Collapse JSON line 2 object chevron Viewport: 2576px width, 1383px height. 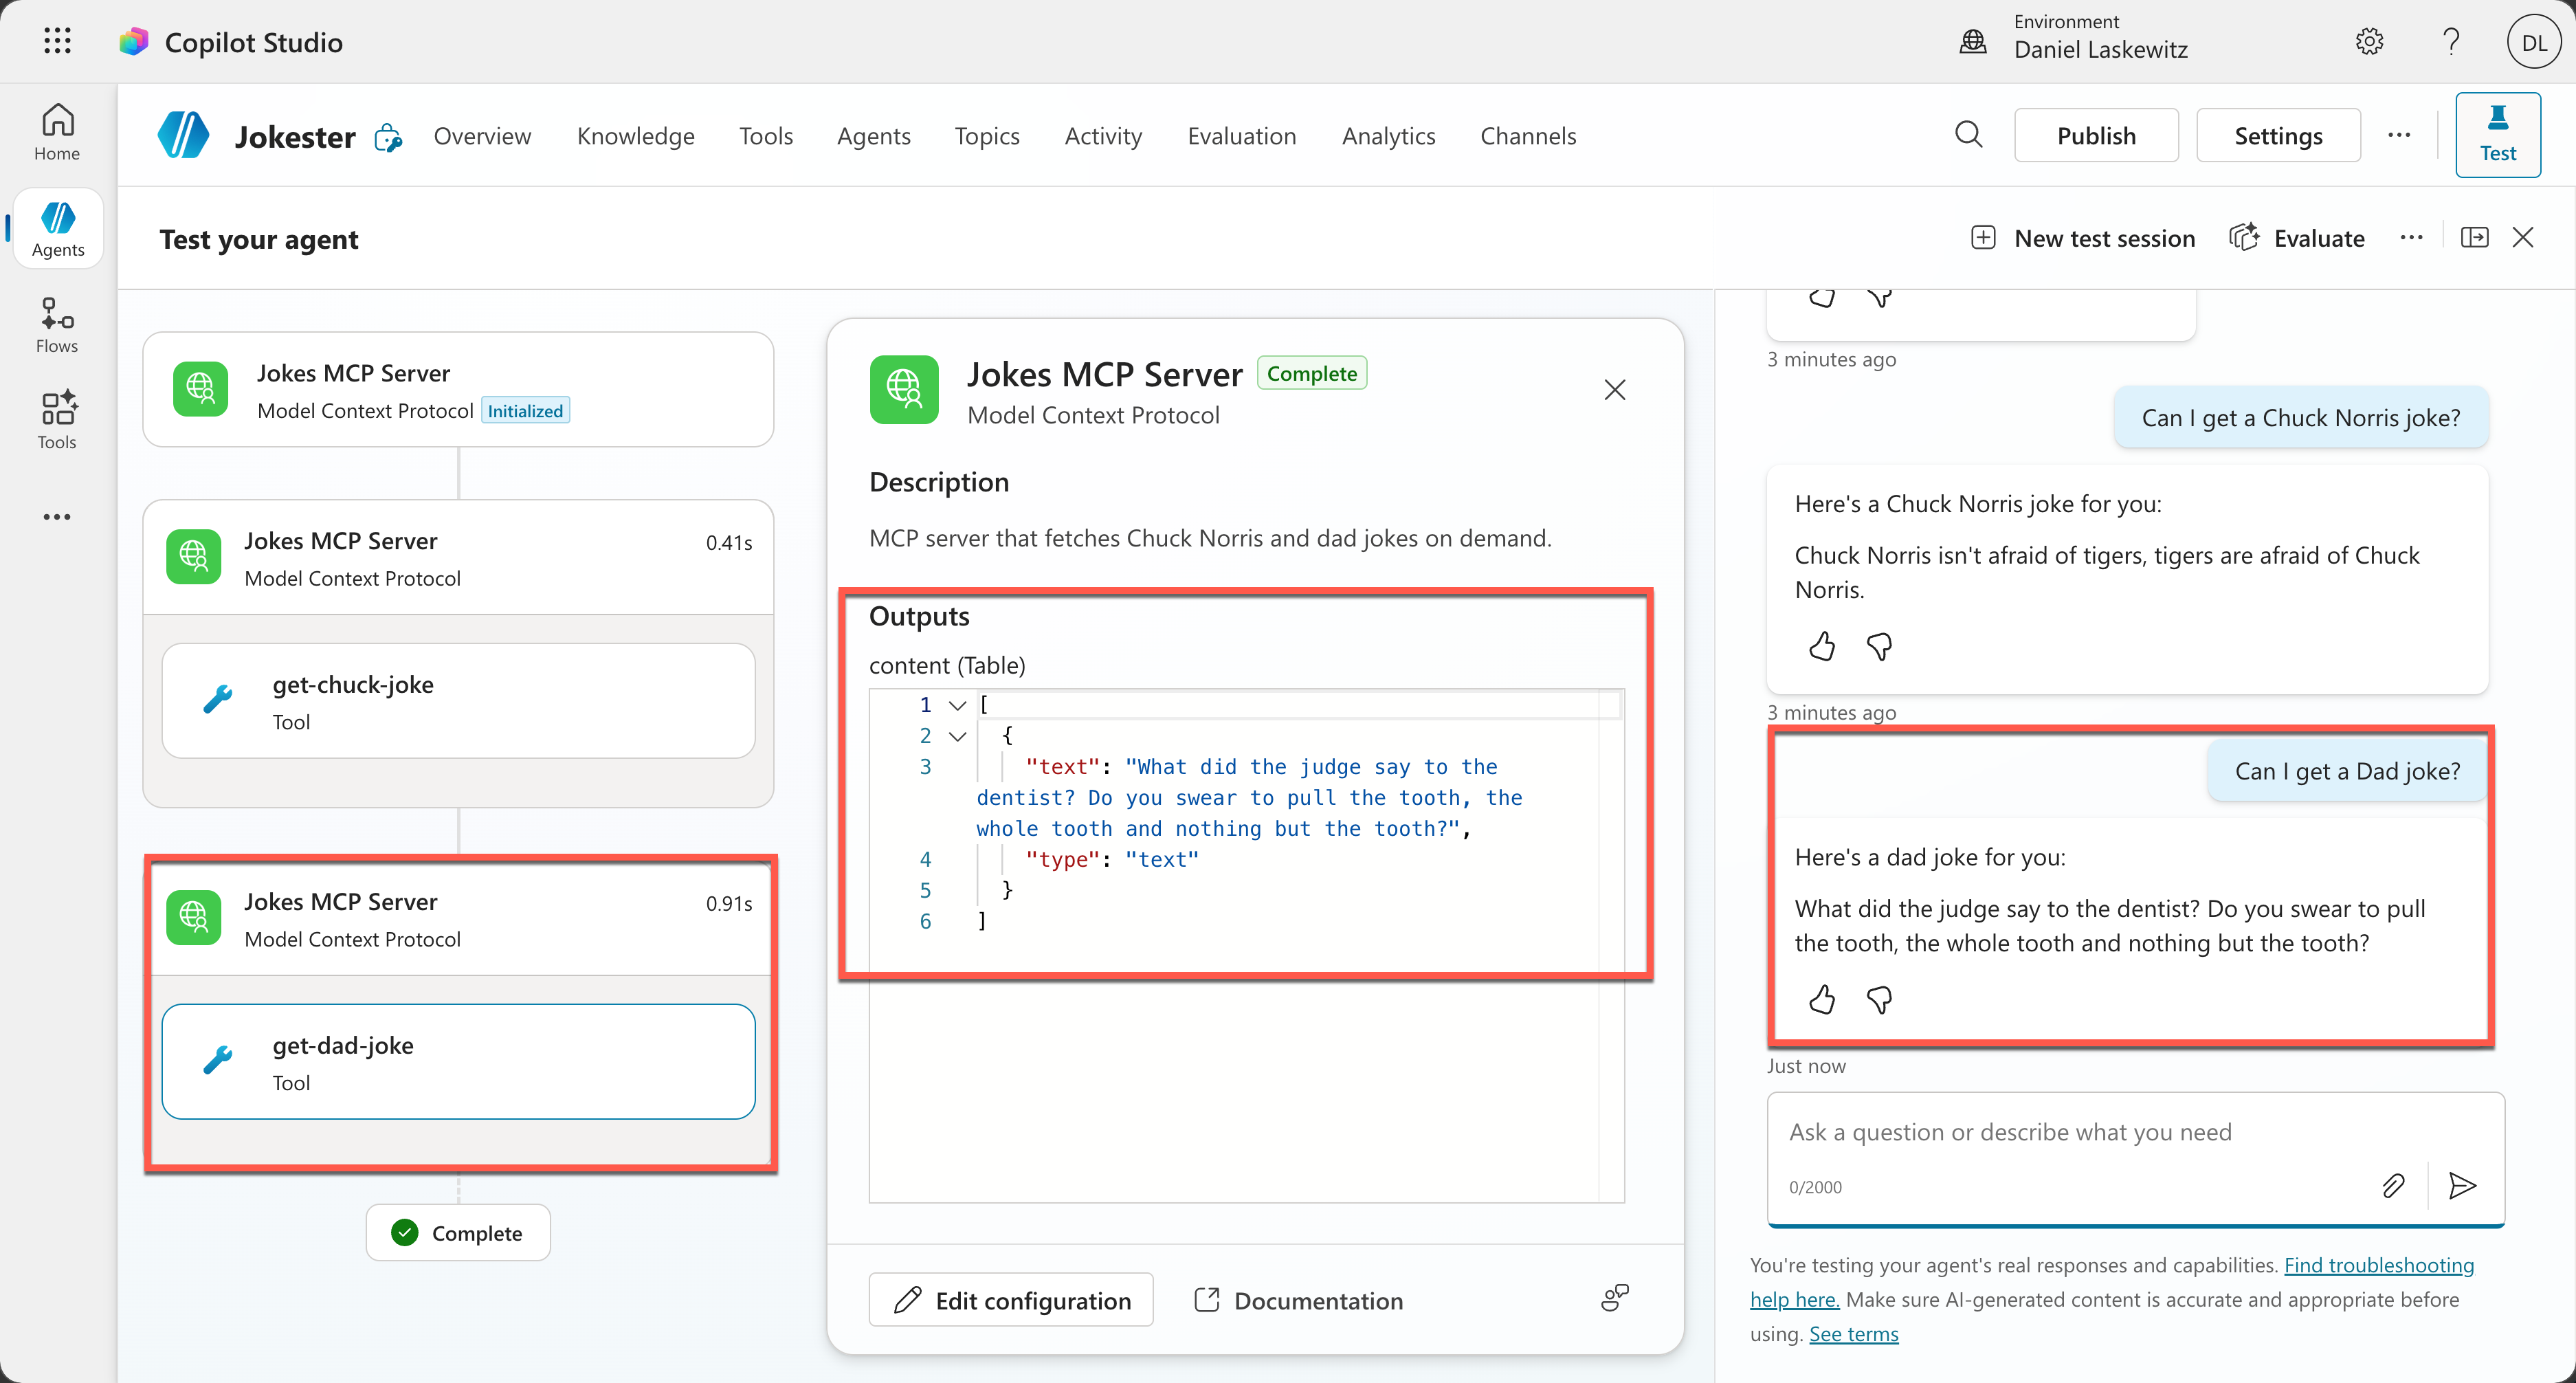point(957,736)
